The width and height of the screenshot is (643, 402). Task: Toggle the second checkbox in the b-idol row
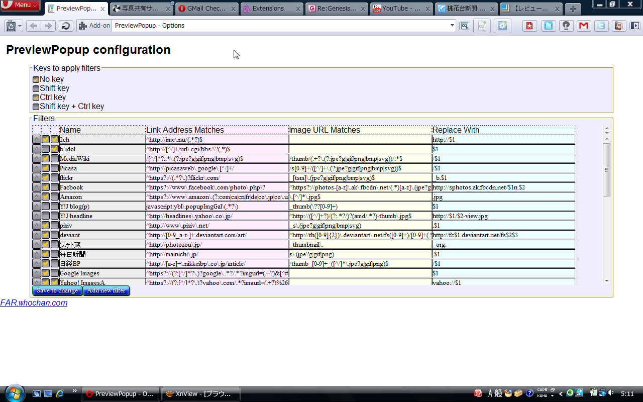coord(55,149)
